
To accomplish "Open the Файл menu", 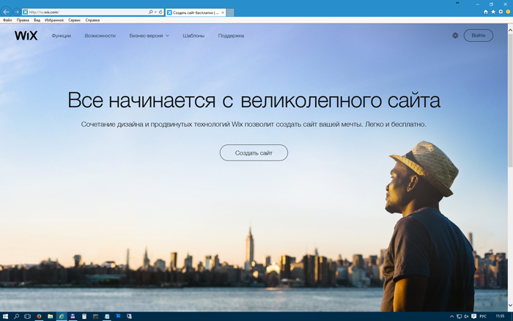I will (x=7, y=20).
